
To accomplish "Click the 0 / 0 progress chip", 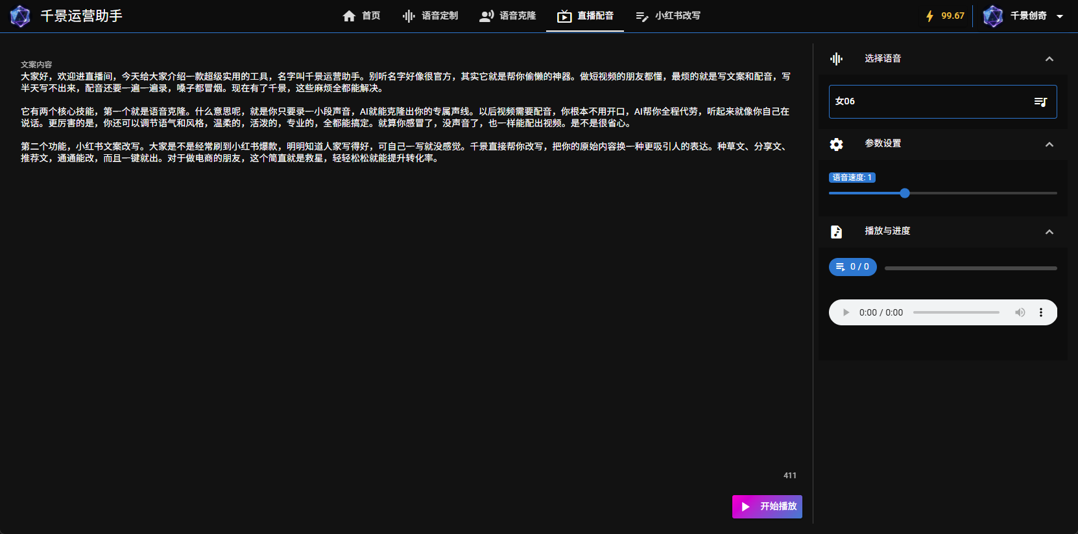I will (853, 267).
